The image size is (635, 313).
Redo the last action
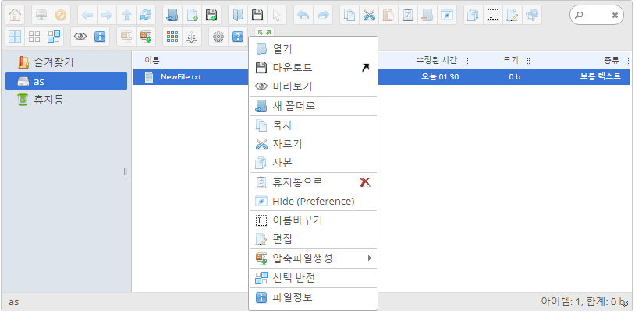tap(323, 16)
